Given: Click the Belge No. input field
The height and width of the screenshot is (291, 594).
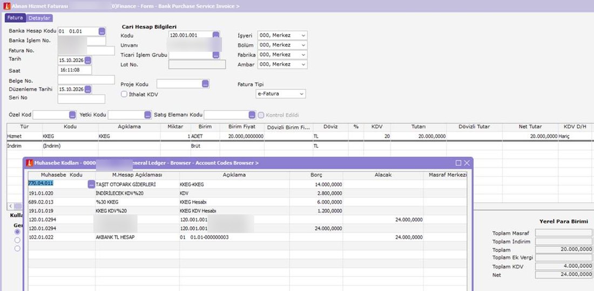Looking at the screenshot, I should tap(86, 79).
